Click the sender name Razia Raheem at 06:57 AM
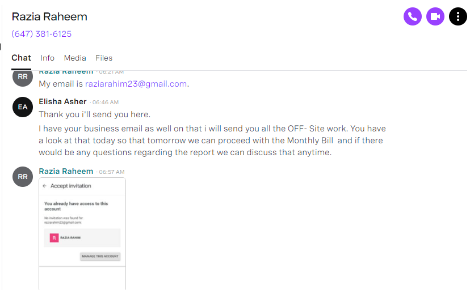 coord(66,171)
